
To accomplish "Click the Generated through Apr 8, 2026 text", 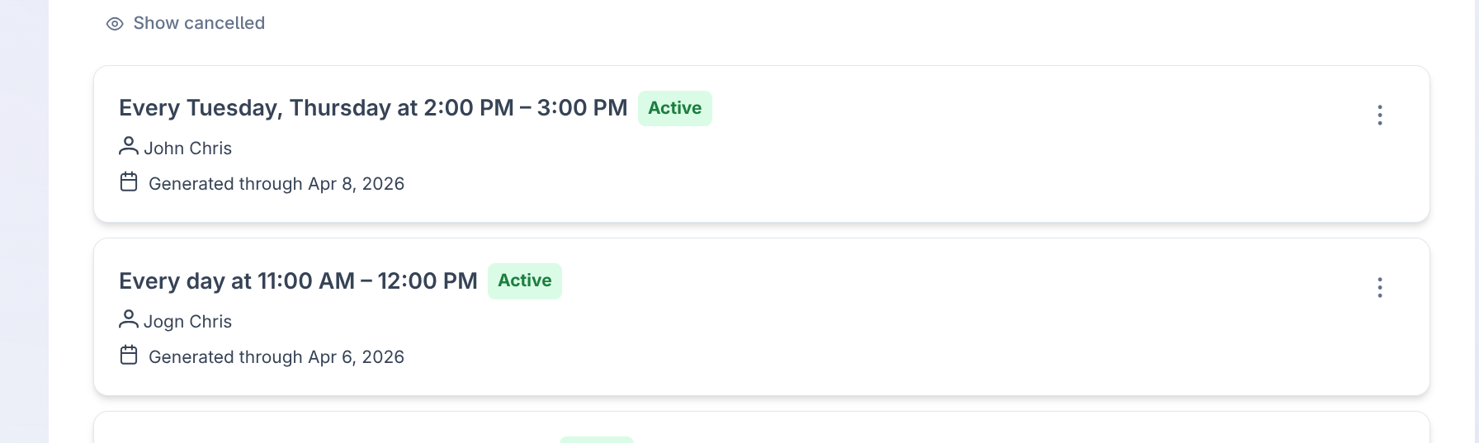I will (276, 184).
